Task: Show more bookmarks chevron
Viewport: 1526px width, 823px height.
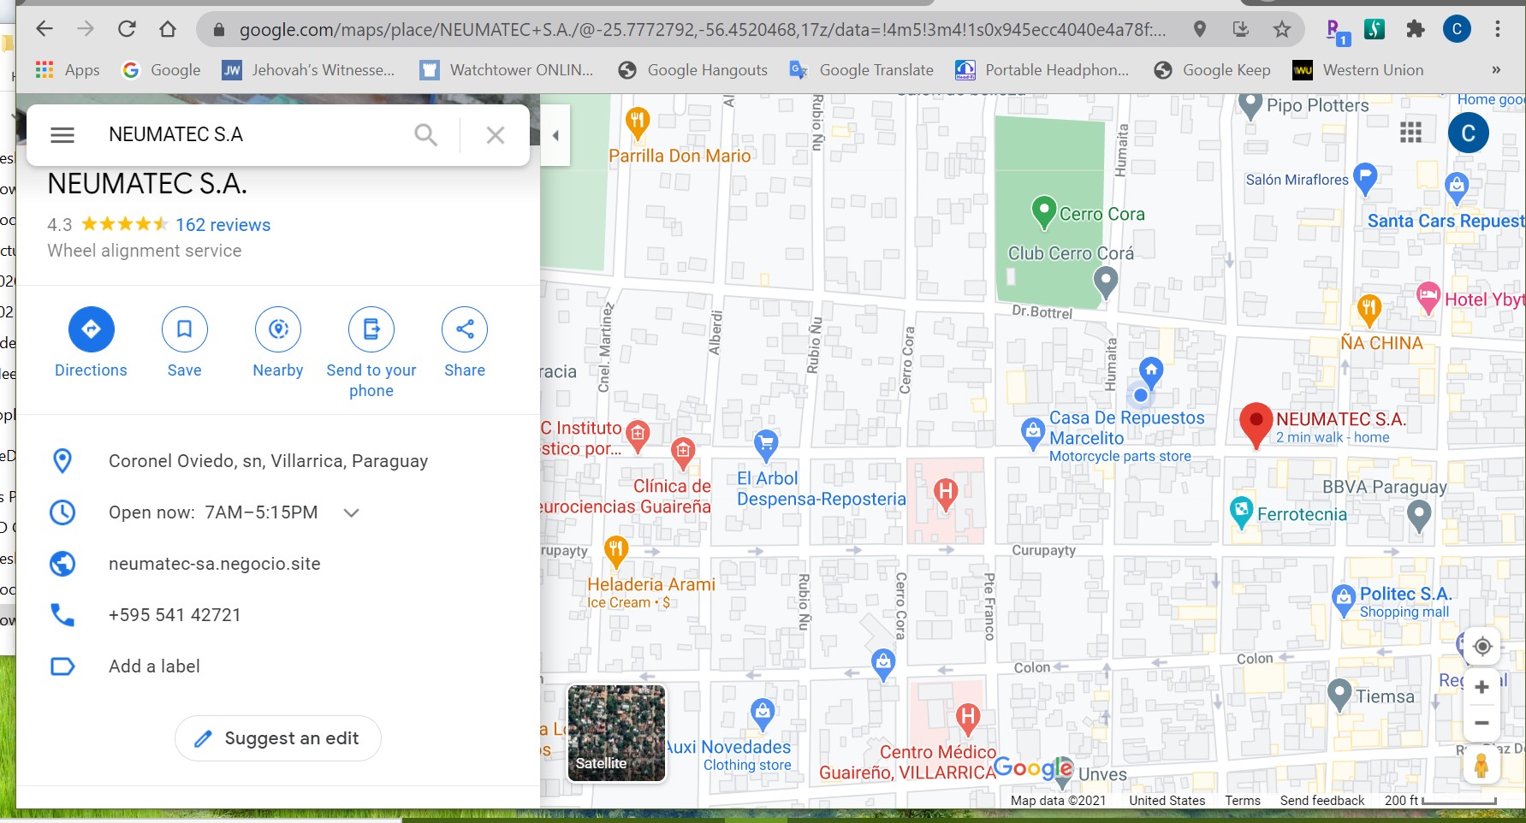Action: click(1496, 70)
